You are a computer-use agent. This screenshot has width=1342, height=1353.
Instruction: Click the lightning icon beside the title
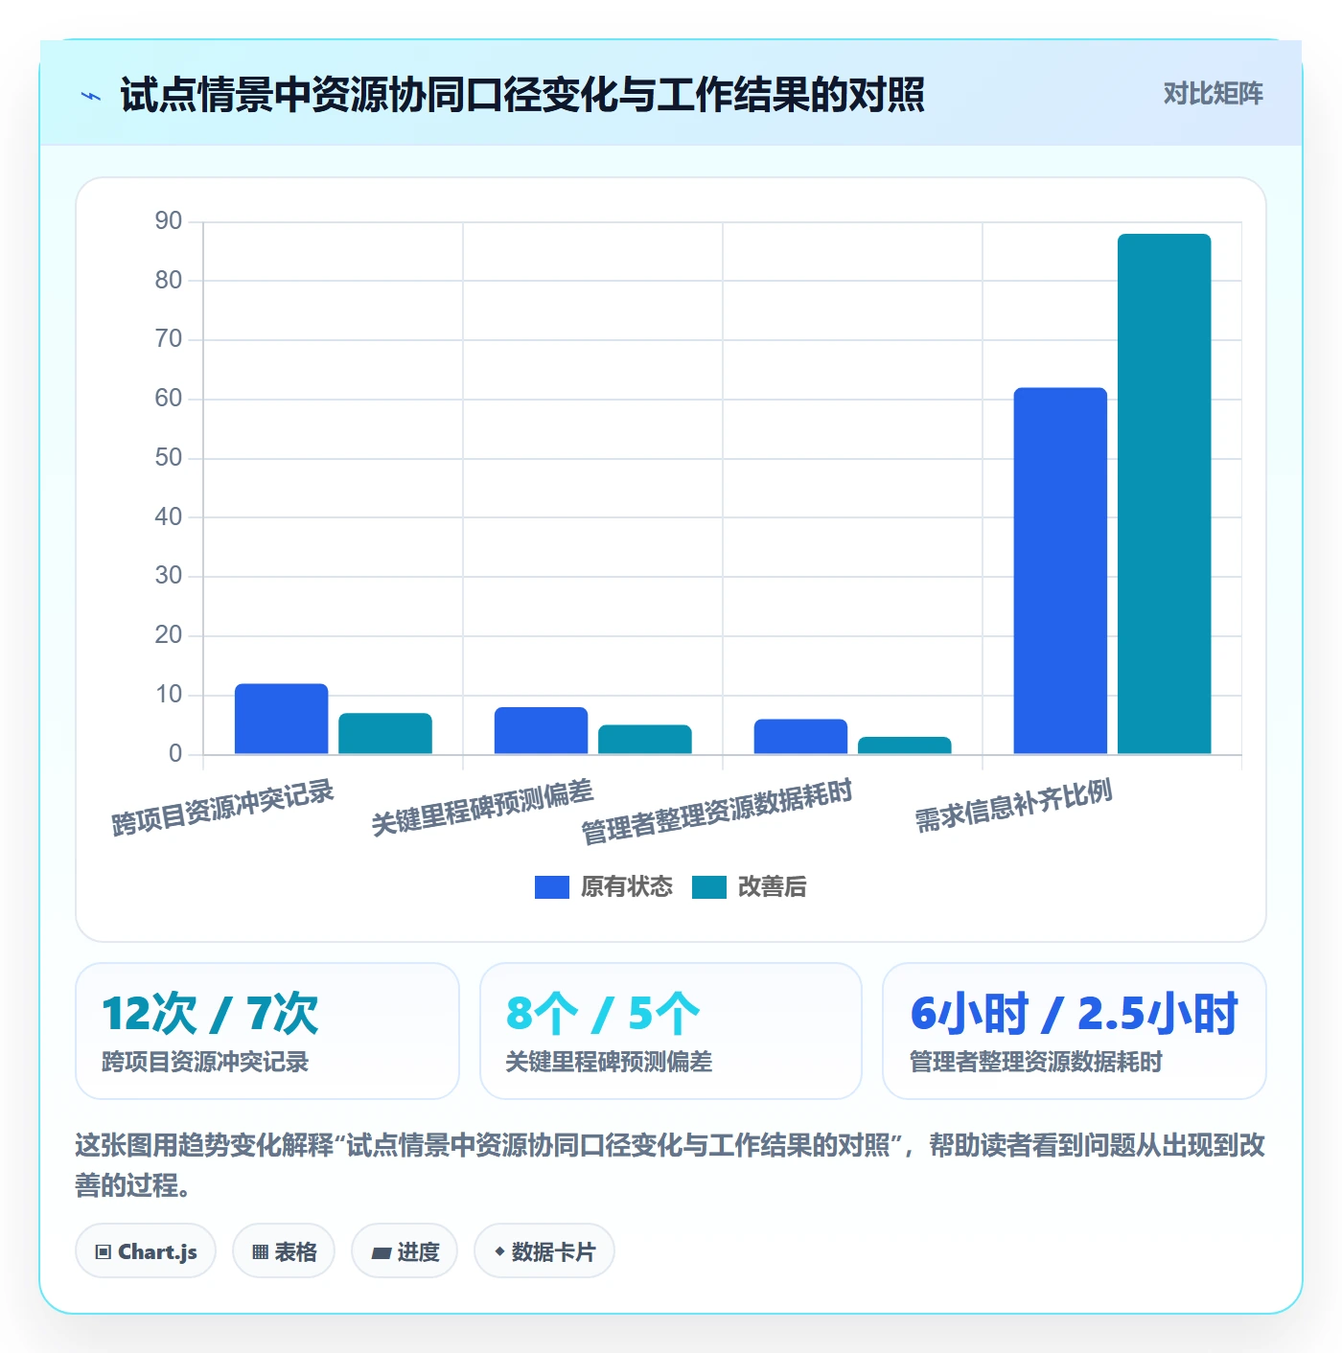point(91,96)
